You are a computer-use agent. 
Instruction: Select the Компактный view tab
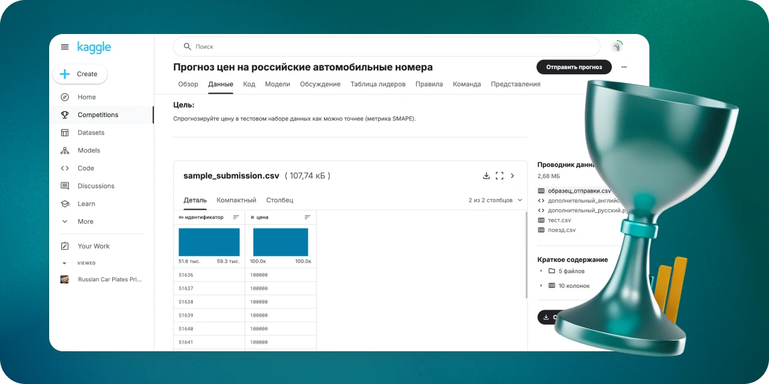pos(236,200)
